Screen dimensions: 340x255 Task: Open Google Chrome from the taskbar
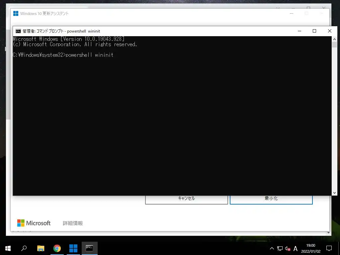click(x=57, y=248)
